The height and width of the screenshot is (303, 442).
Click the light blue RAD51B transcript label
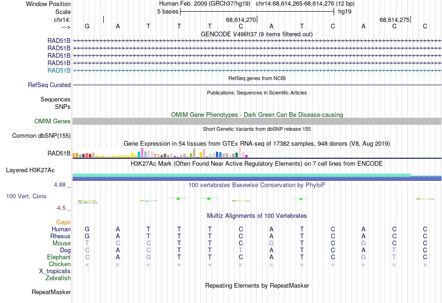coord(59,71)
